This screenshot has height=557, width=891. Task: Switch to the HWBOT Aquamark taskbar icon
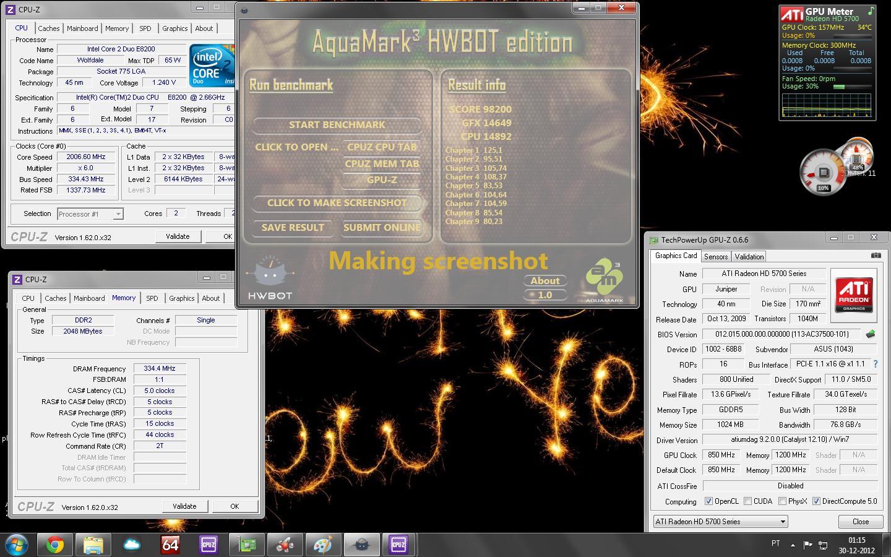click(x=362, y=545)
